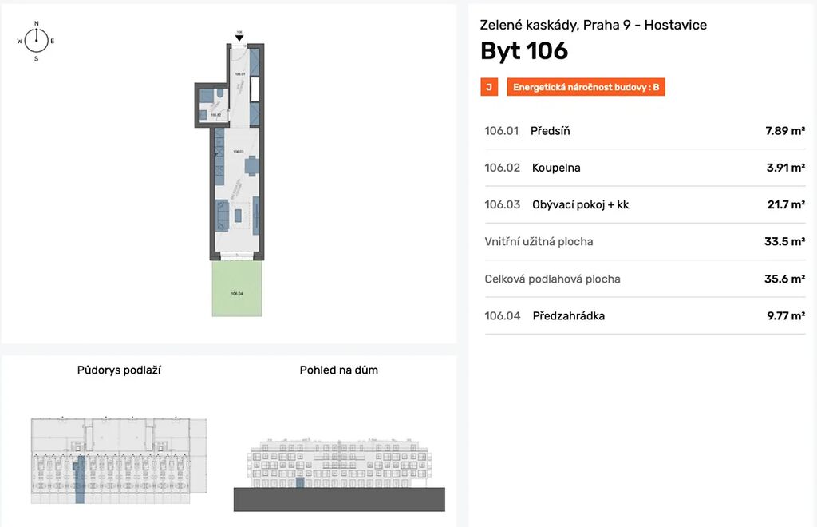817x527 pixels.
Task: Open the building elevation thumbnail
Action: (x=339, y=474)
